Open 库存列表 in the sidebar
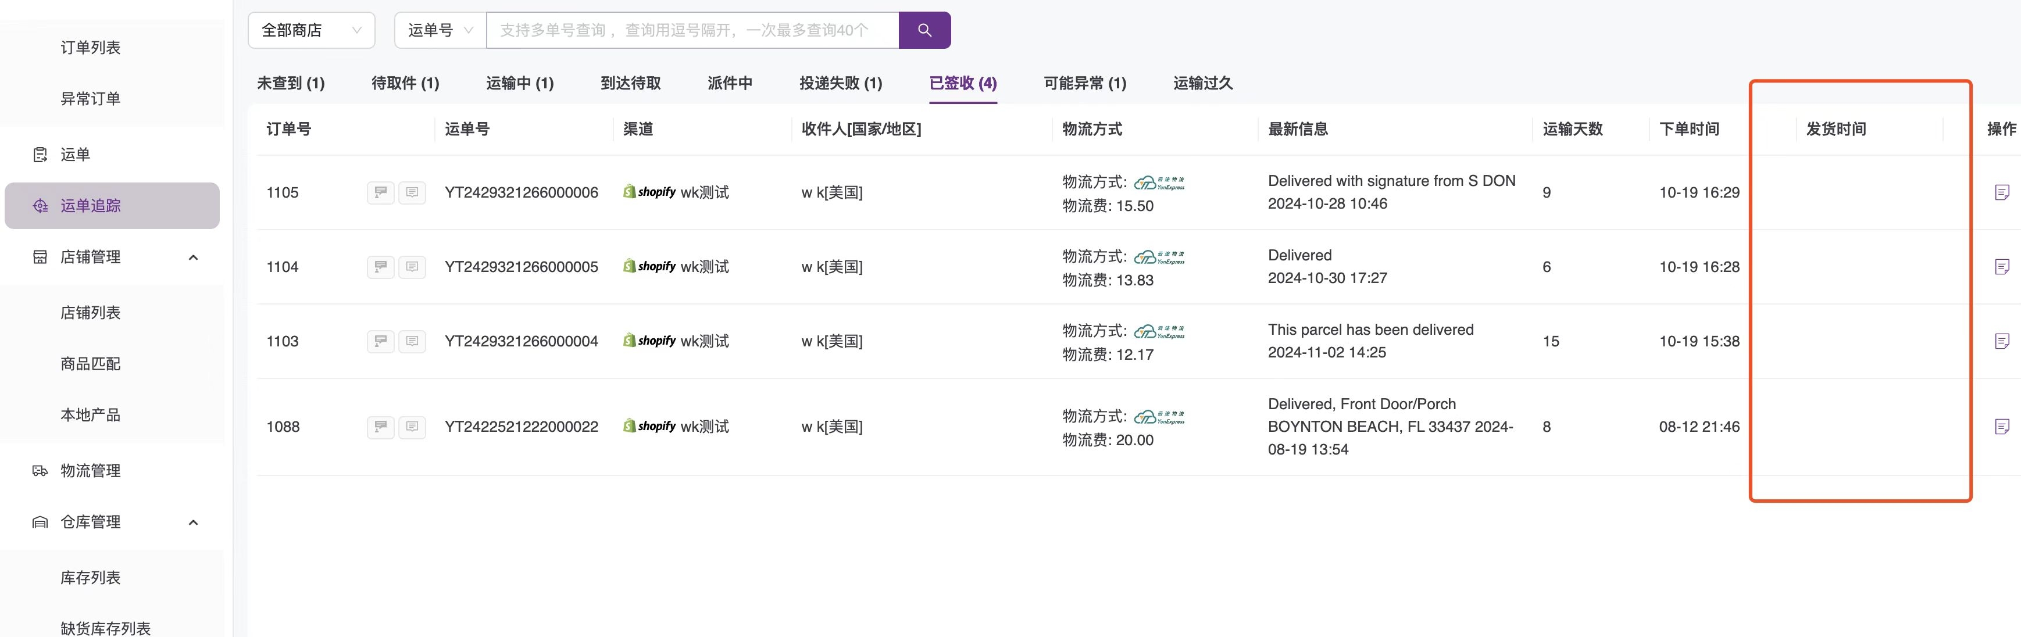 point(90,578)
